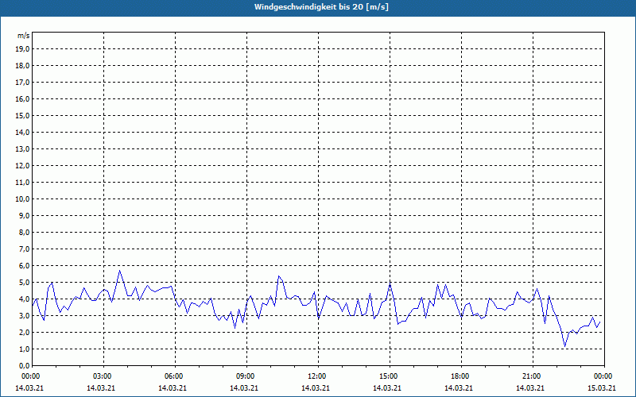Select the "14.03.21" date under 15:00
The height and width of the screenshot is (397, 636).
387,387
